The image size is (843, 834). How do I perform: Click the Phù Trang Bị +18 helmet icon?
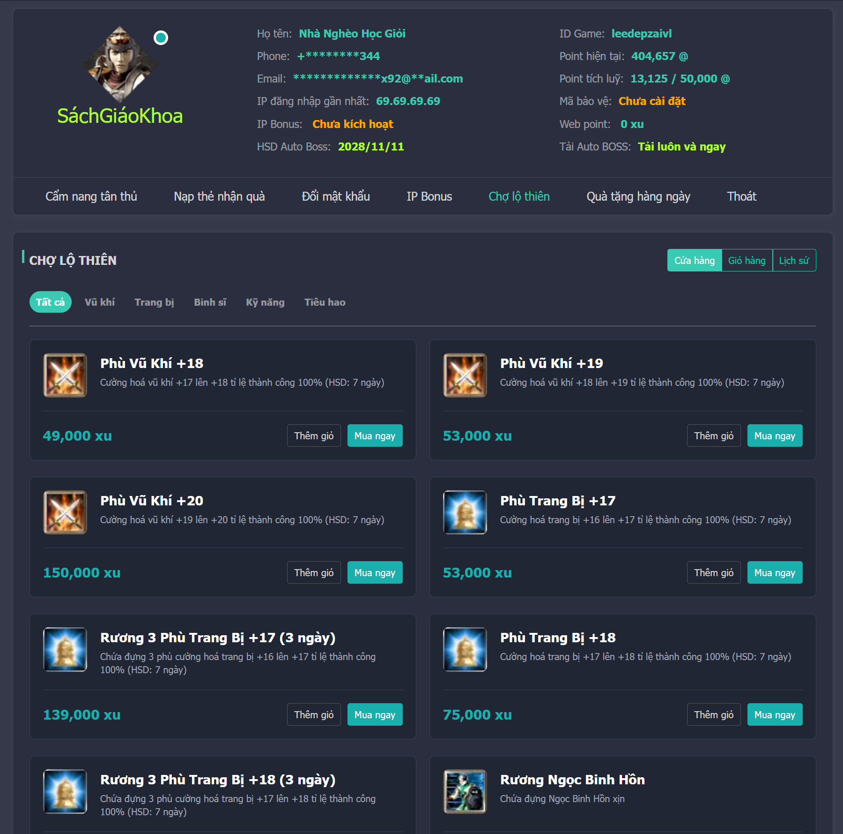click(465, 649)
